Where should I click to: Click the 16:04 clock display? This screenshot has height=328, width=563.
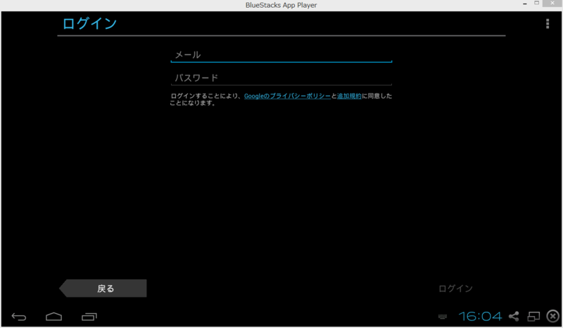coord(480,316)
